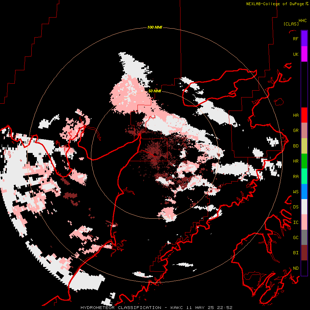Click the radar site center of the sweep
Image resolution: width=310 pixels, height=310 pixels.
point(155,155)
